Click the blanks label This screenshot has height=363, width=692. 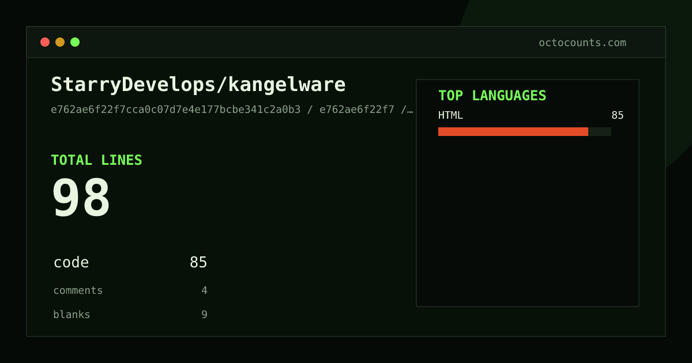click(72, 315)
